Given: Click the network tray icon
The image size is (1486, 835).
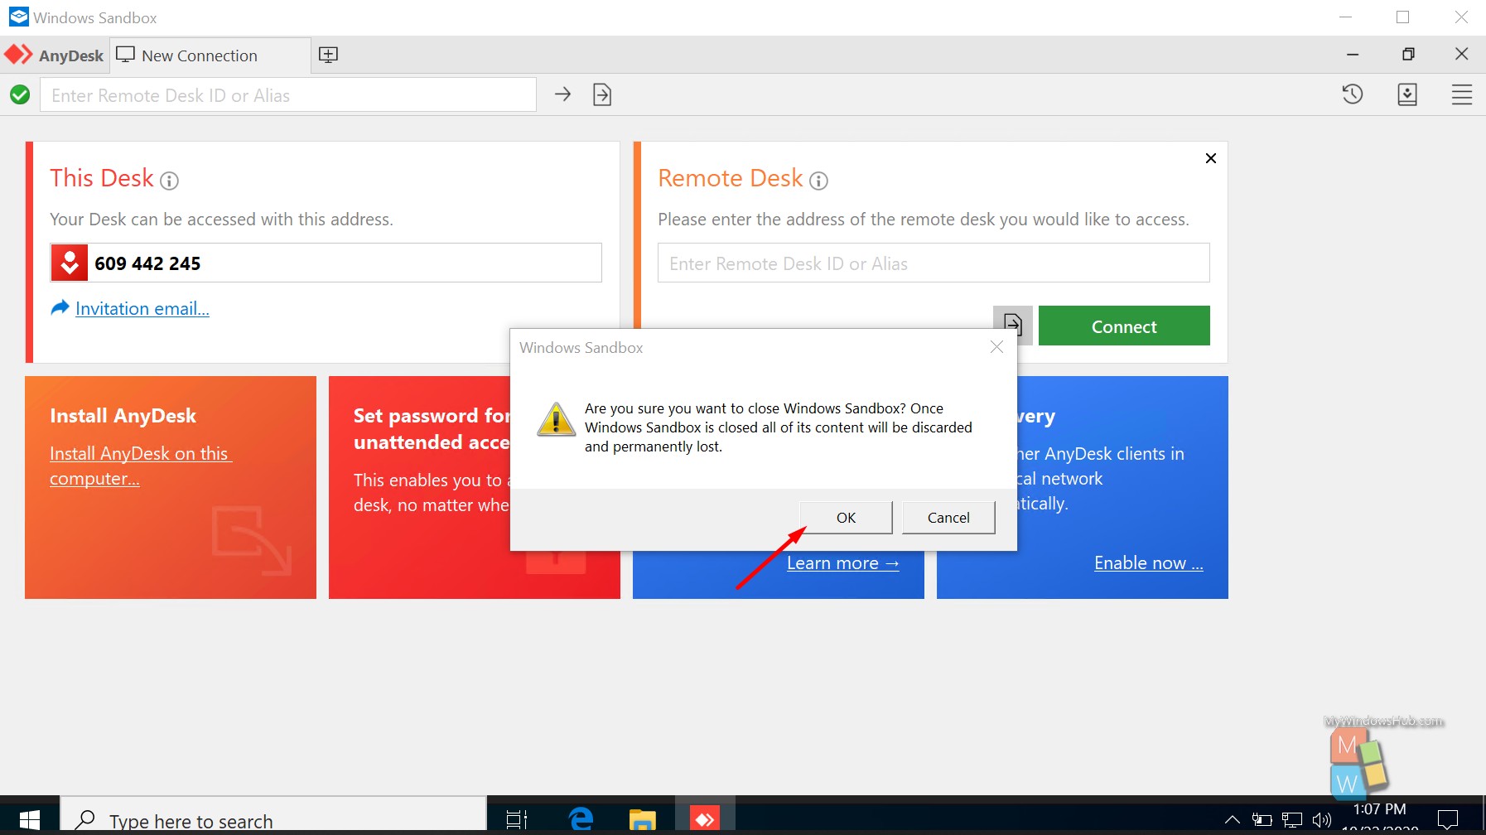Looking at the screenshot, I should click(x=1292, y=820).
